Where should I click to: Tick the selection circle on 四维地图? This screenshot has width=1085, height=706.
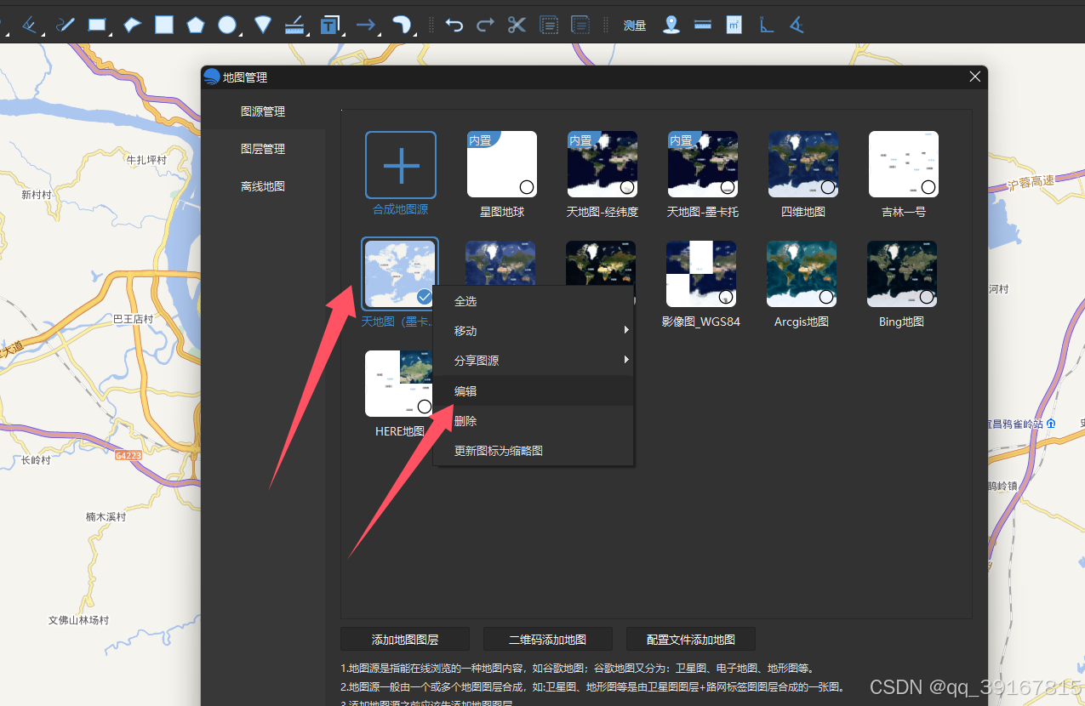coord(828,187)
